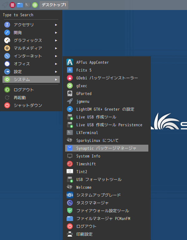This screenshot has width=187, height=240.
Task: Click the LXTerminal icon
Action: [x=70, y=132]
